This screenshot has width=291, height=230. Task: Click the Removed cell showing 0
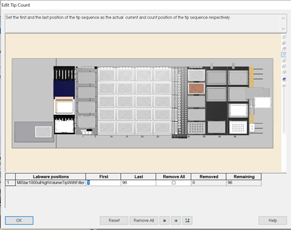point(208,183)
